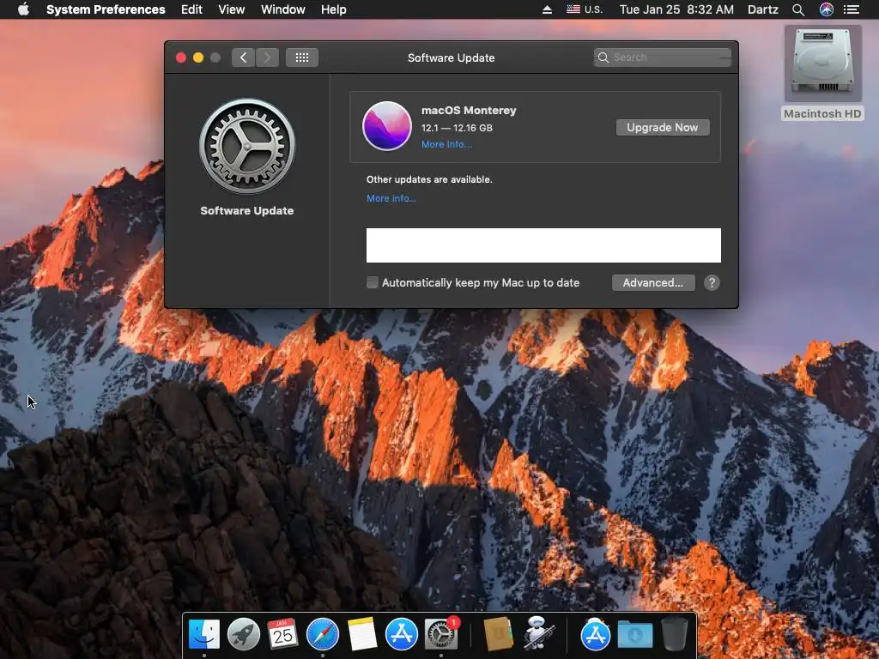Open More Info link under macOS Monterey

pos(446,144)
